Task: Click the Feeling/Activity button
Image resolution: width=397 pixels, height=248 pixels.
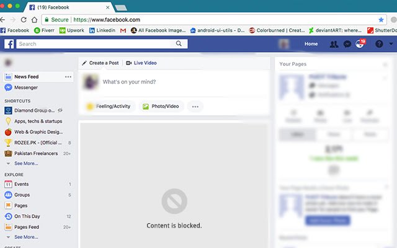Action: point(109,107)
